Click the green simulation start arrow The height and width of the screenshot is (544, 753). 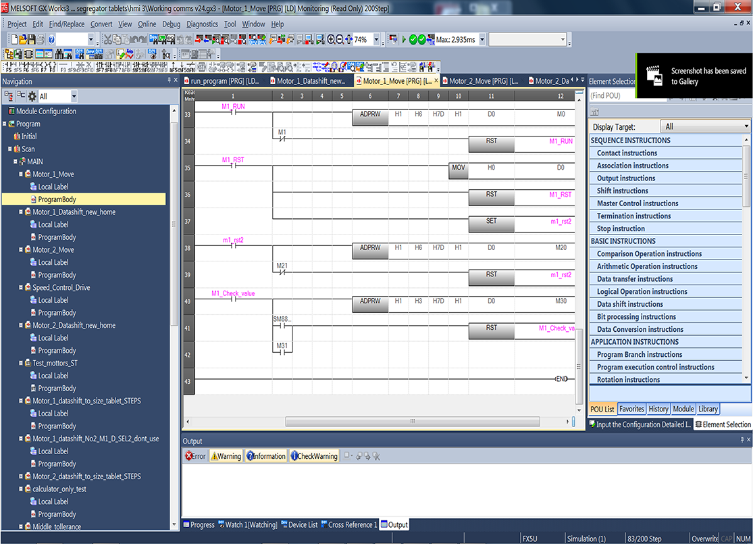404,40
